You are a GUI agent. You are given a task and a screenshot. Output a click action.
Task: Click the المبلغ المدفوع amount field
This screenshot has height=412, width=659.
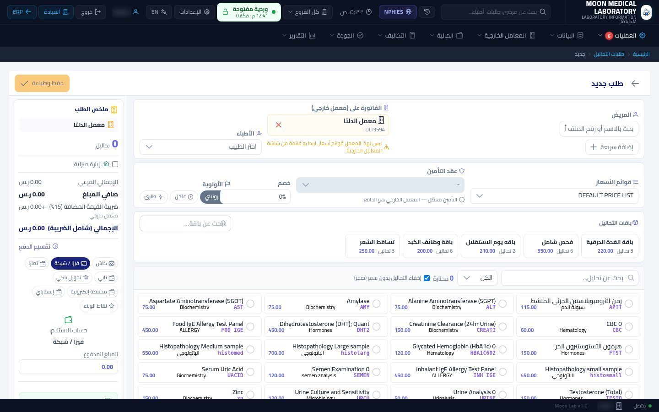68,367
